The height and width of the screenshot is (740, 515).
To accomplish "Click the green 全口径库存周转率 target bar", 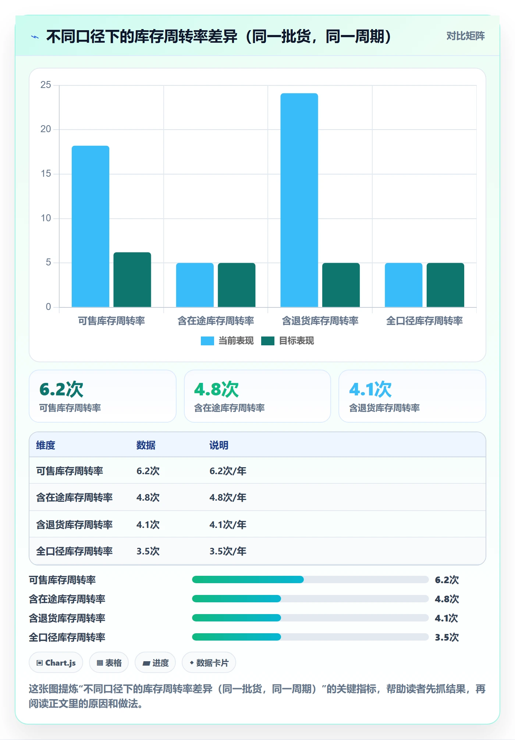I will pyautogui.click(x=445, y=285).
